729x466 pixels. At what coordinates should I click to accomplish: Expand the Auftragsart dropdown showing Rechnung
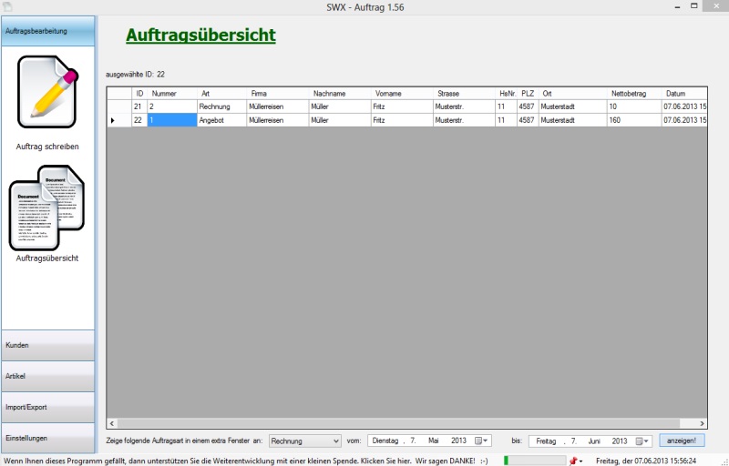[x=335, y=441]
